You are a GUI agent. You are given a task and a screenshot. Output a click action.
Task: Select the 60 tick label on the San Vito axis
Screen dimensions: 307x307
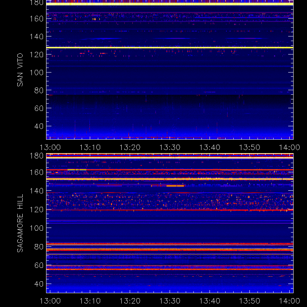(x=39, y=108)
